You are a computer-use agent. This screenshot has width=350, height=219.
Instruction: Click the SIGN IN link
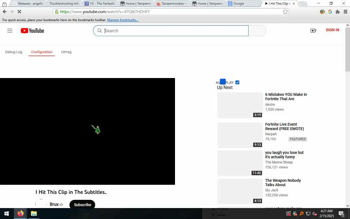click(332, 30)
